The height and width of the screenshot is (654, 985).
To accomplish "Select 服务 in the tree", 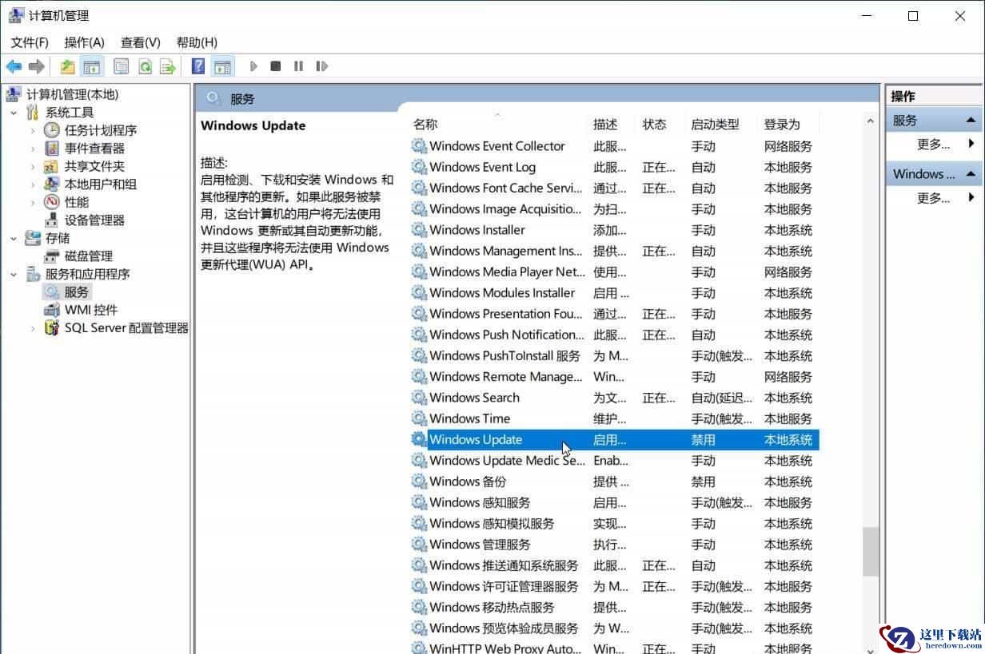I will coord(77,292).
